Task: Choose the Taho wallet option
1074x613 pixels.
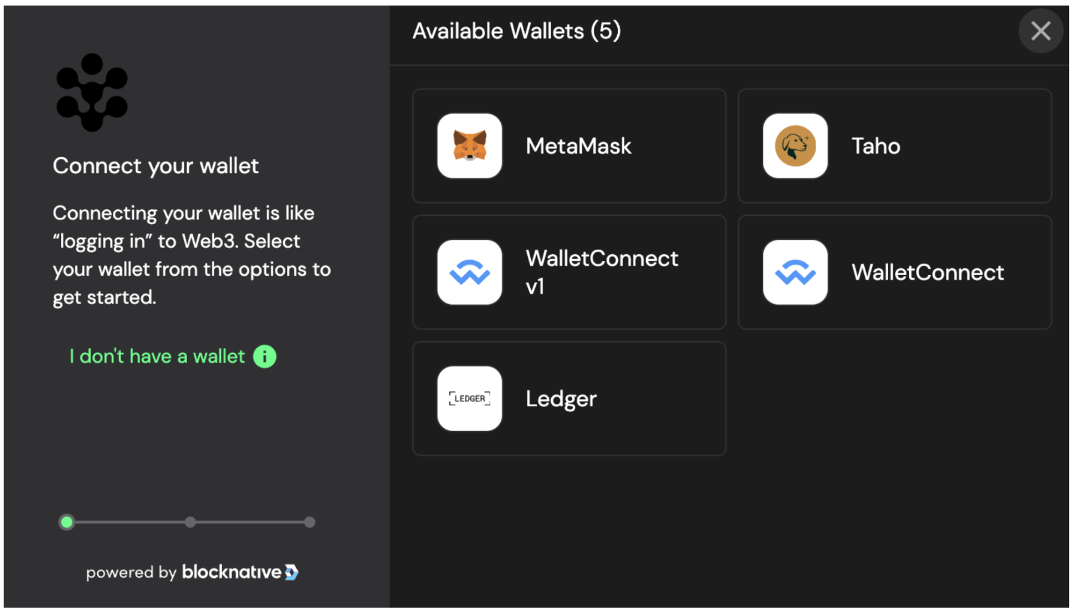Action: 895,146
